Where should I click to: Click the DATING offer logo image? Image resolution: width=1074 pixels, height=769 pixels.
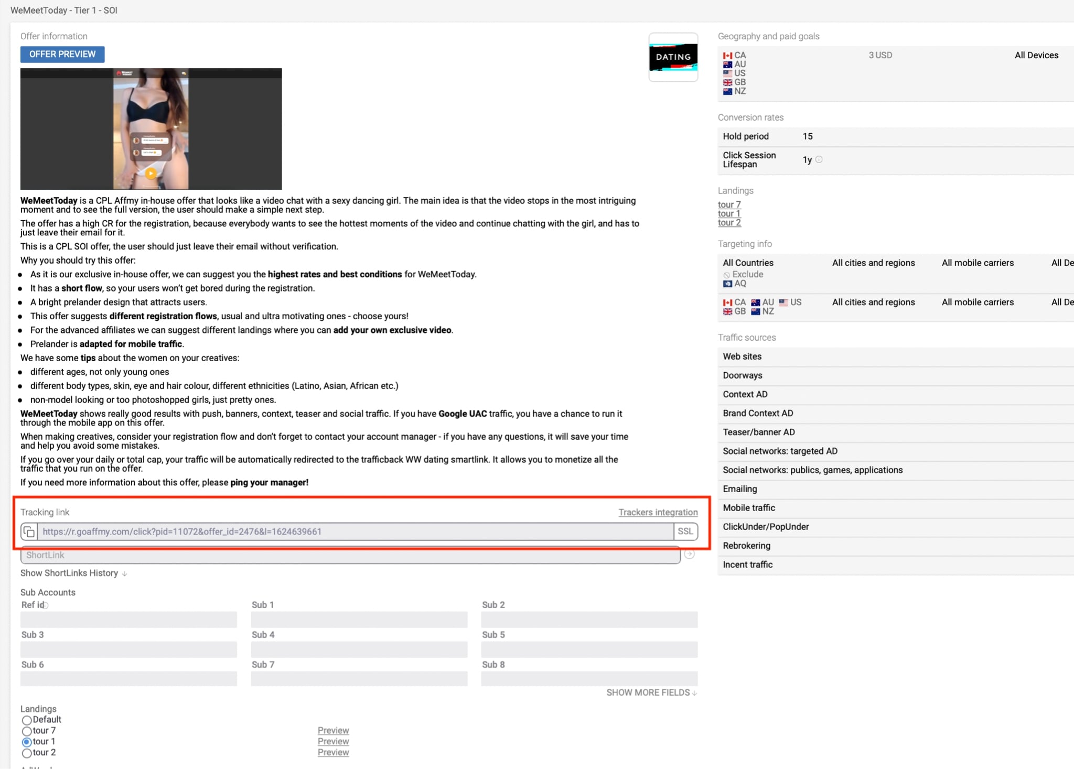(x=673, y=57)
